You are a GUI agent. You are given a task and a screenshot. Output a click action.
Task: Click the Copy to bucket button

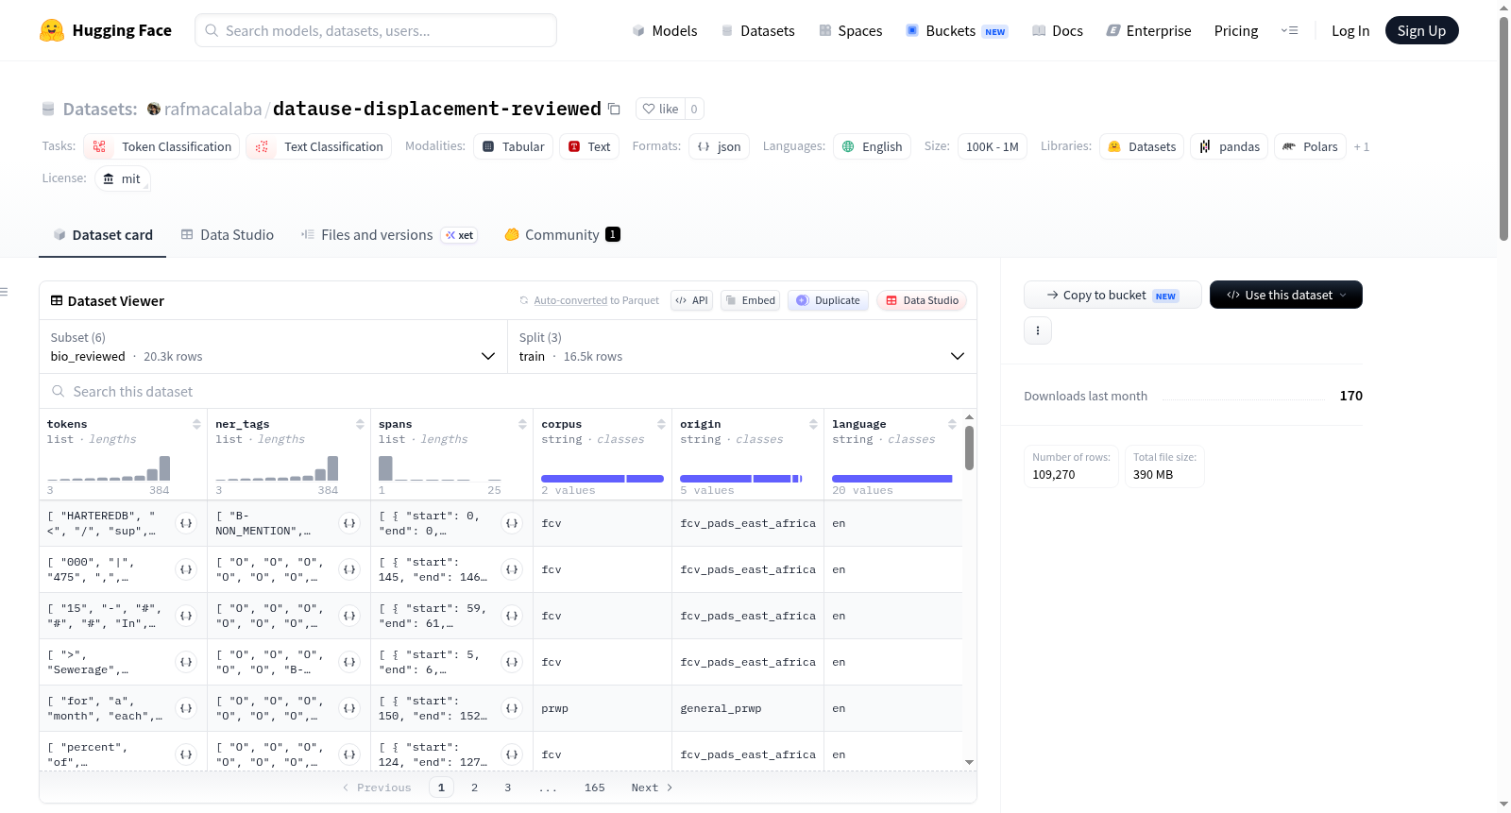1112,295
